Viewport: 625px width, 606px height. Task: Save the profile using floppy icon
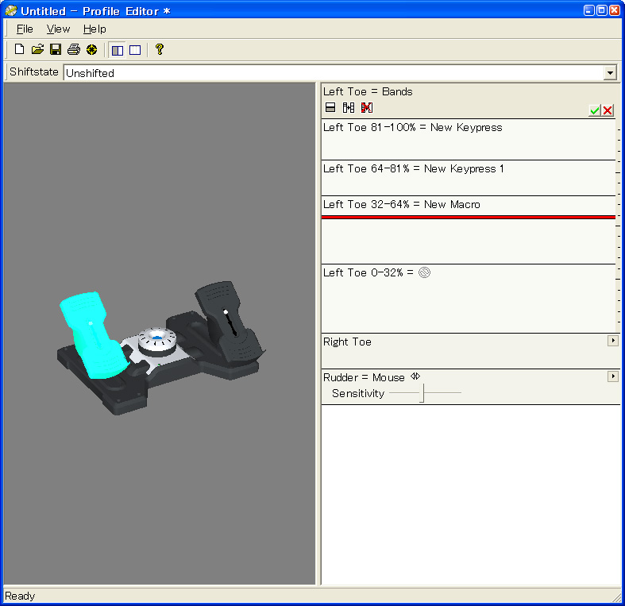pyautogui.click(x=56, y=49)
